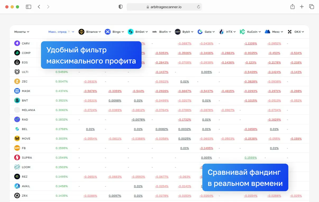Viewport: 319px width, 202px height.
Task: Open the privacy shield icon
Action: pyautogui.click(x=121, y=7)
